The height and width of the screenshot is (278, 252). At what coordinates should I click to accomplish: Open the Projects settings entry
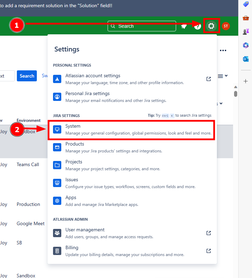tap(132, 165)
